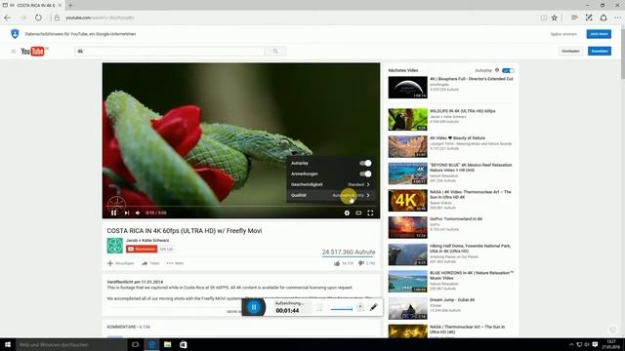Click Windows taskbar search box
The height and width of the screenshot is (351, 625).
coord(71,344)
